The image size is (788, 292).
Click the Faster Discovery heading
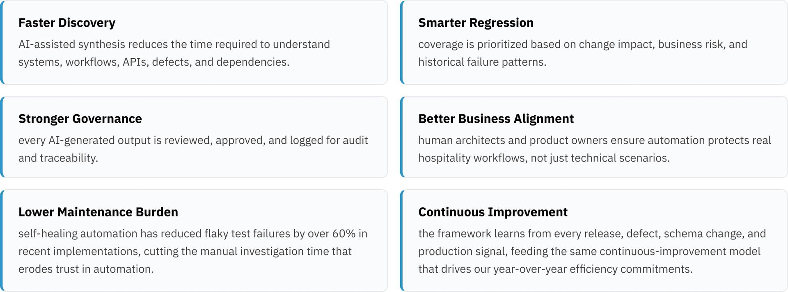(67, 23)
